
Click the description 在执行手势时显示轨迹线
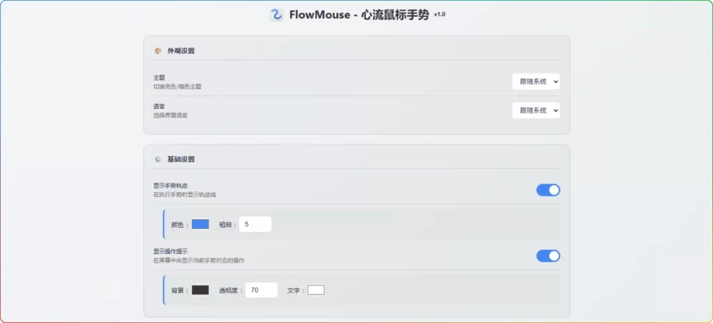(185, 195)
